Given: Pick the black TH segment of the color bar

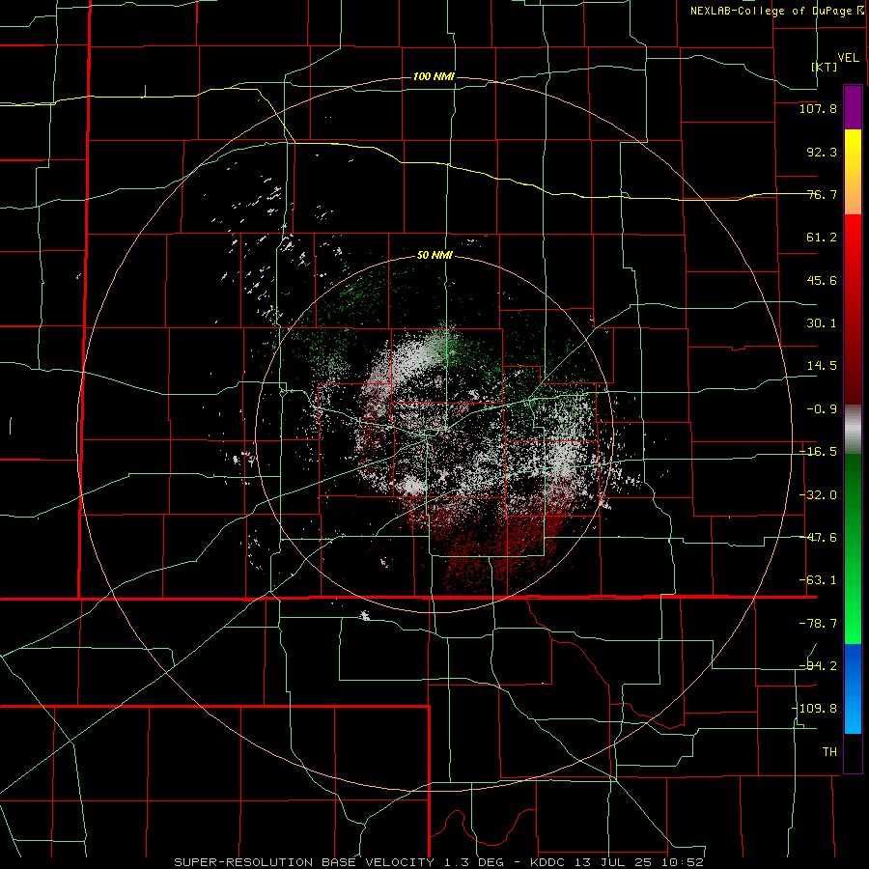Looking at the screenshot, I should point(853,752).
